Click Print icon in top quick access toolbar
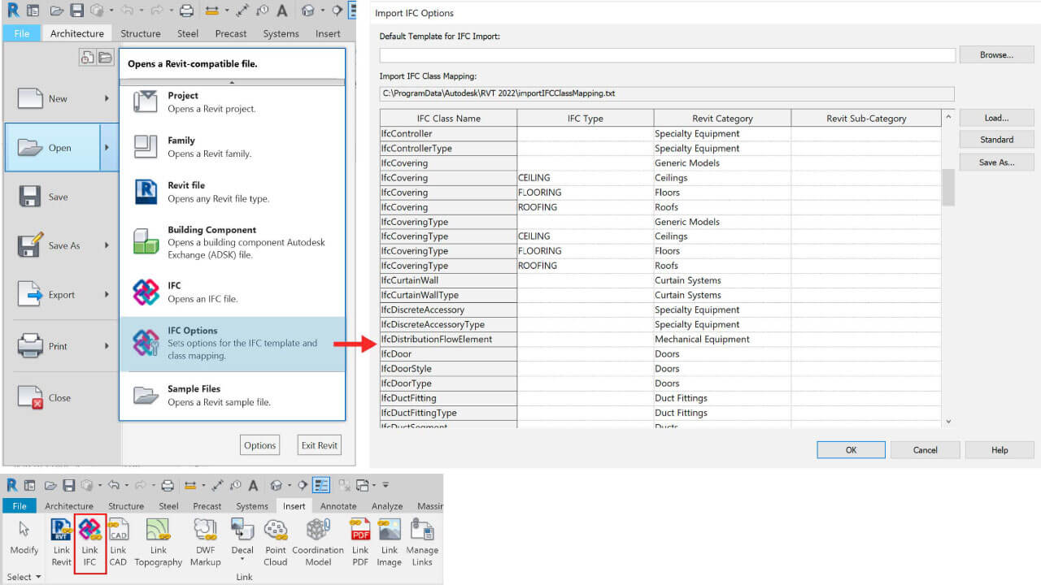1041x585 pixels. point(186,11)
